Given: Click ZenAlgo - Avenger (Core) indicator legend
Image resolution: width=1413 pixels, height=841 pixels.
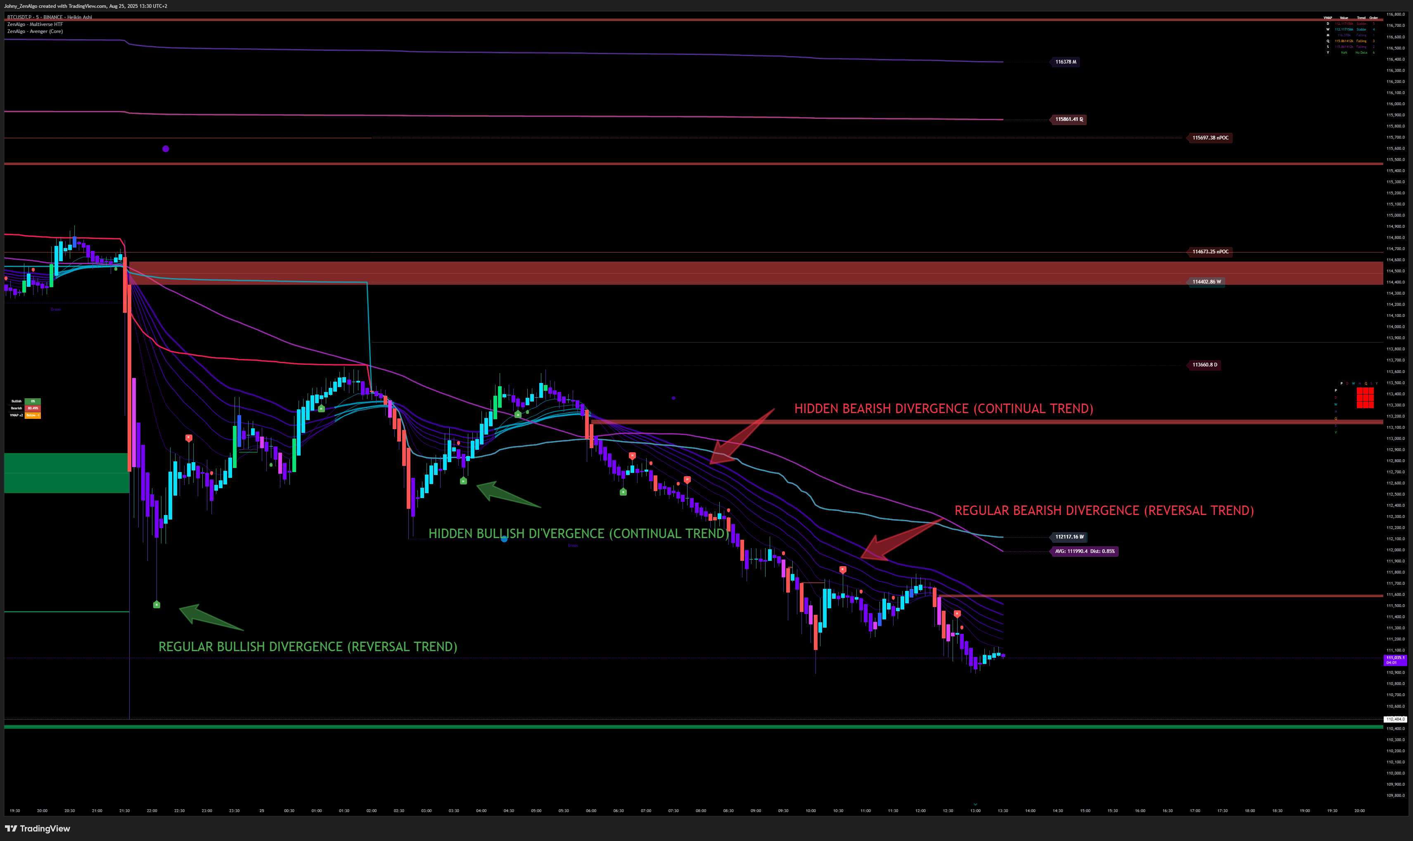Looking at the screenshot, I should click(35, 32).
